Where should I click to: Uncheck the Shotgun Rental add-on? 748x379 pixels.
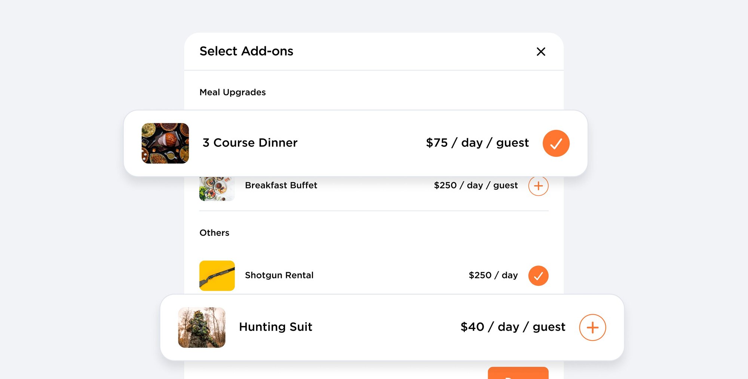tap(538, 276)
